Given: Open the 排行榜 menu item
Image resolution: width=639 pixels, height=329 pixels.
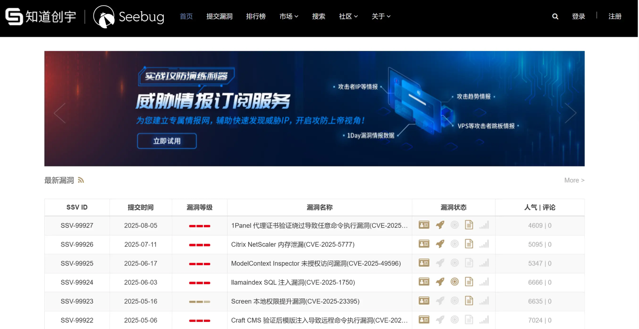Looking at the screenshot, I should click(256, 17).
